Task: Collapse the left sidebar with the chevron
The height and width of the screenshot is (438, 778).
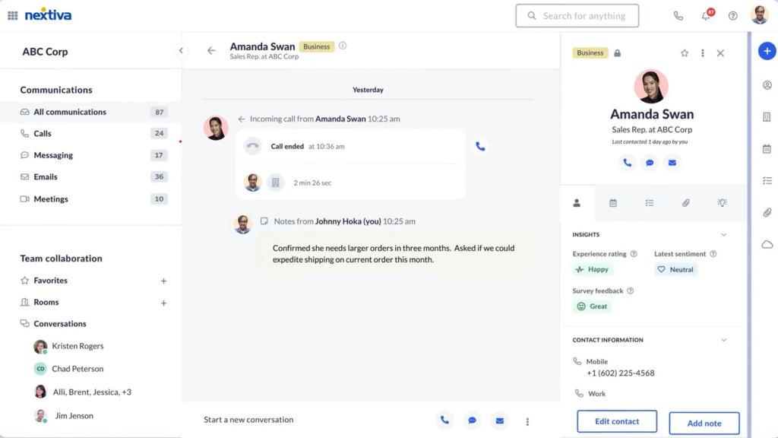Action: (x=181, y=51)
